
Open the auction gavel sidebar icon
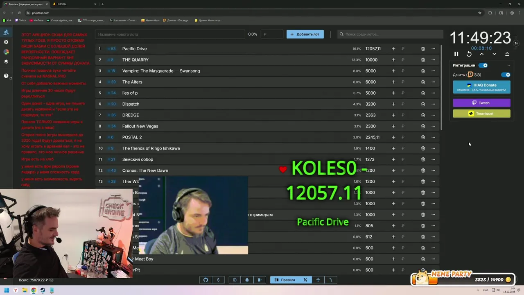click(x=6, y=32)
